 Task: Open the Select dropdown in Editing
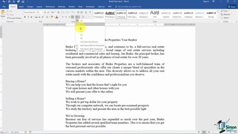226,18
